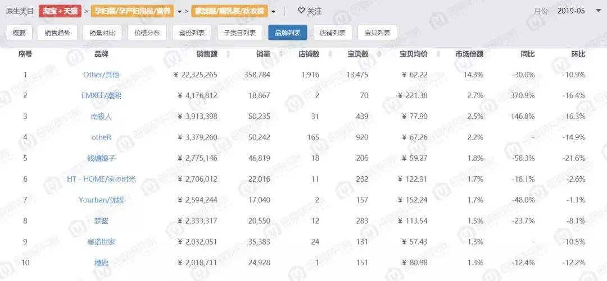
Task: Switch to the 概要 tab
Action: point(19,33)
